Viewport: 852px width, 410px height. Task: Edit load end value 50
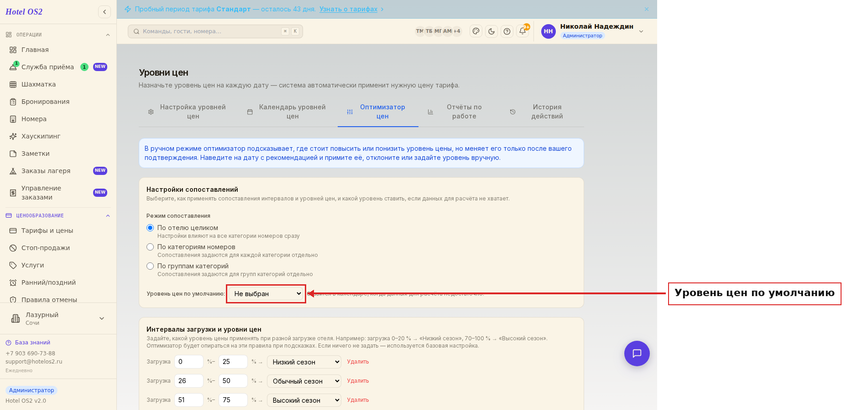point(233,381)
